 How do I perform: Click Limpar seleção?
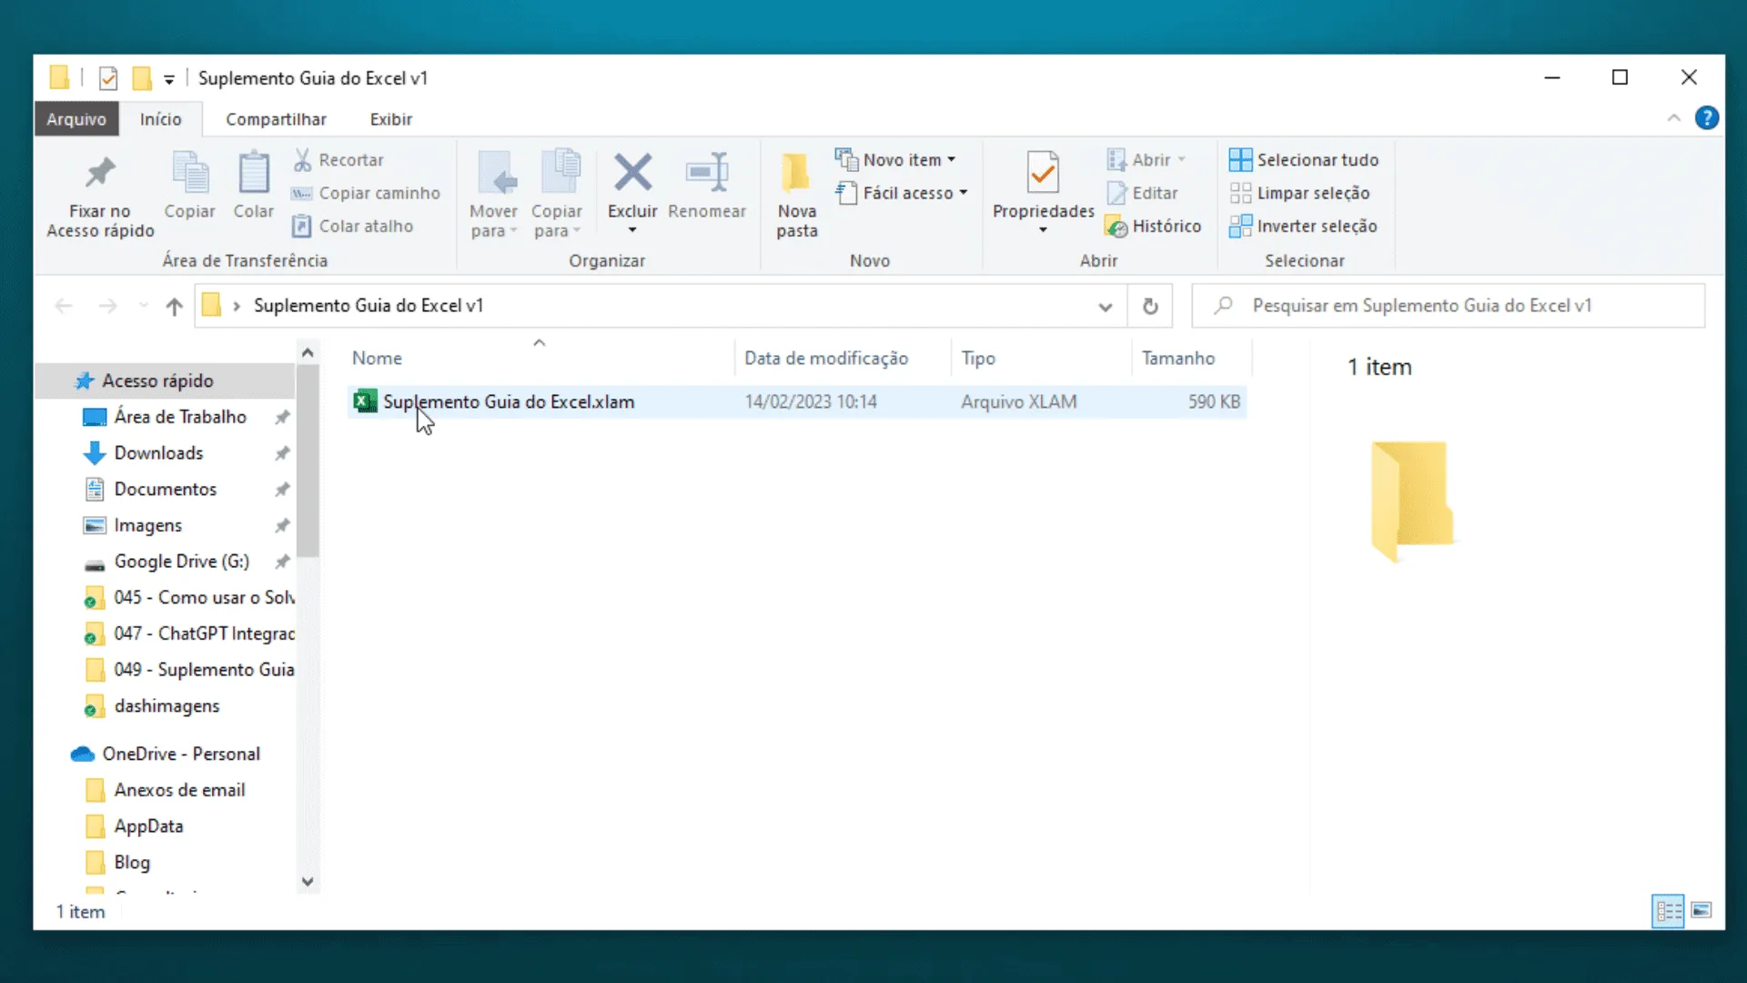[x=1299, y=193]
